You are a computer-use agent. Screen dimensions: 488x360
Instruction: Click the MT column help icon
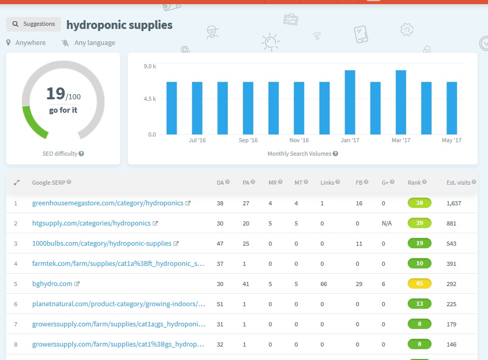306,182
